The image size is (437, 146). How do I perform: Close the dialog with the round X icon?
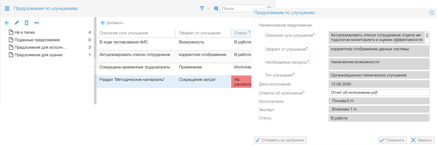pos(431,13)
